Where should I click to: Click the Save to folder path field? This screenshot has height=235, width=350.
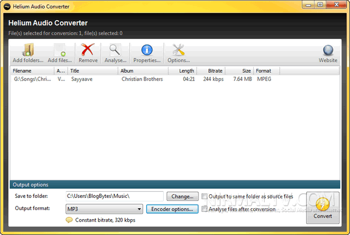114,196
